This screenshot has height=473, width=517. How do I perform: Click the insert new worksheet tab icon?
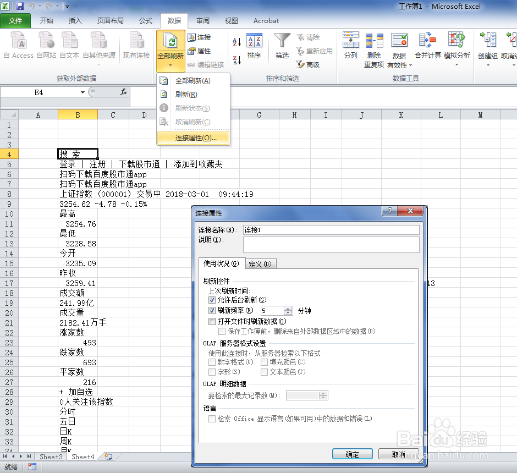[x=108, y=457]
